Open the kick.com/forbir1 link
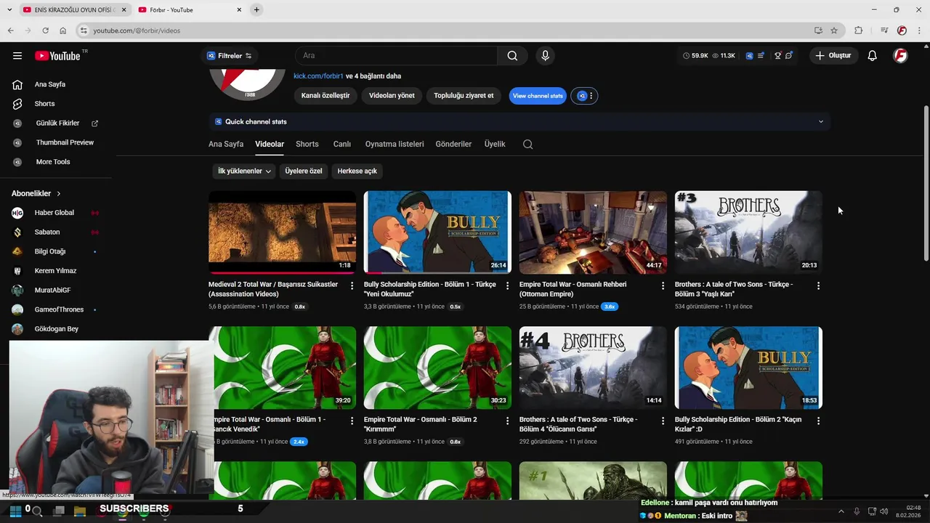Viewport: 930px width, 523px height. pos(318,76)
